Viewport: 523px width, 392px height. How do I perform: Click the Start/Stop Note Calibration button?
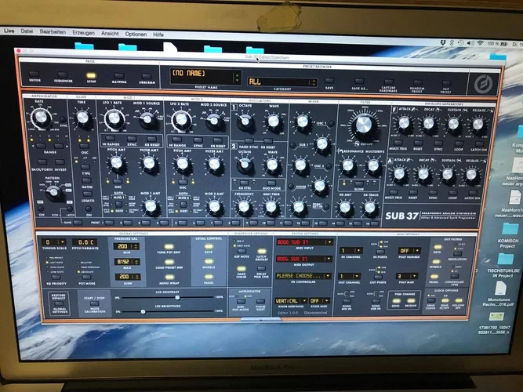click(94, 303)
